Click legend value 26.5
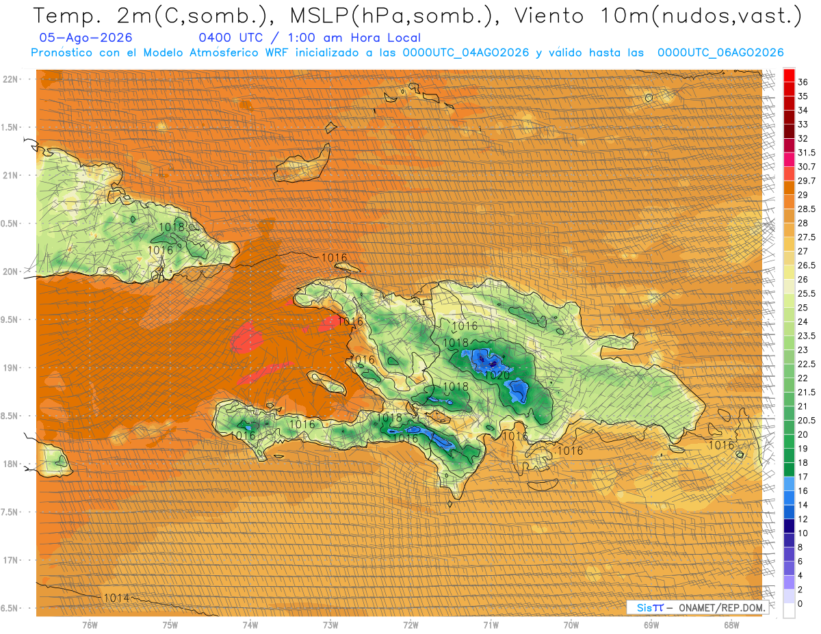The height and width of the screenshot is (634, 821). tap(807, 265)
